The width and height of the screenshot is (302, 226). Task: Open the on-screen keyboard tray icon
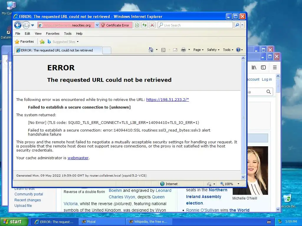269,222
